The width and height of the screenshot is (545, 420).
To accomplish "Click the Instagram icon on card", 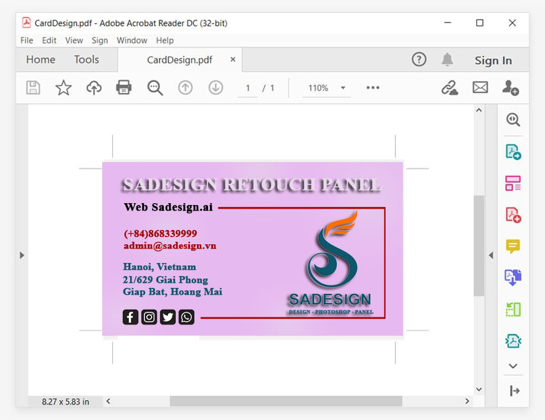I will pyautogui.click(x=149, y=317).
